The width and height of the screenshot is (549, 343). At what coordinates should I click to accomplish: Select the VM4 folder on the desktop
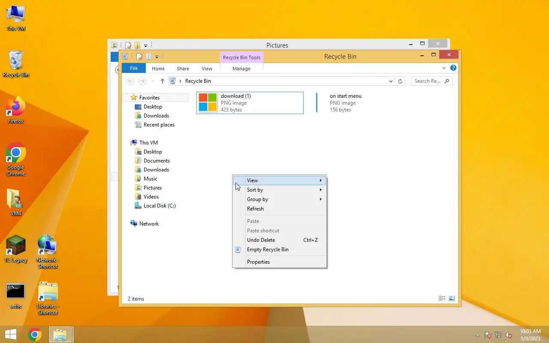point(16,202)
